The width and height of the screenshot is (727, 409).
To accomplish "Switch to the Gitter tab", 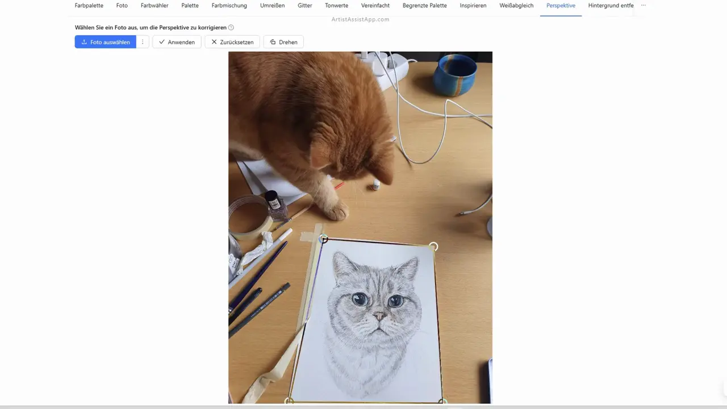I will (305, 6).
